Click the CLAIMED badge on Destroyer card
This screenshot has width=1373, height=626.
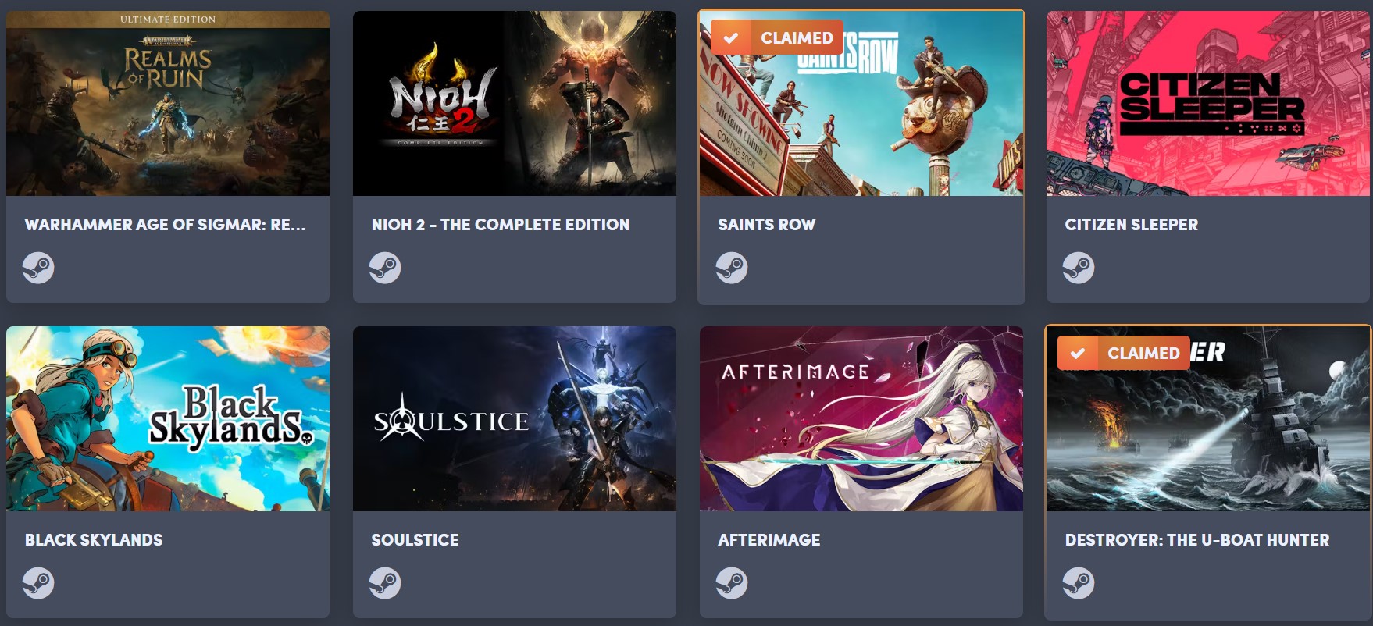[1124, 353]
